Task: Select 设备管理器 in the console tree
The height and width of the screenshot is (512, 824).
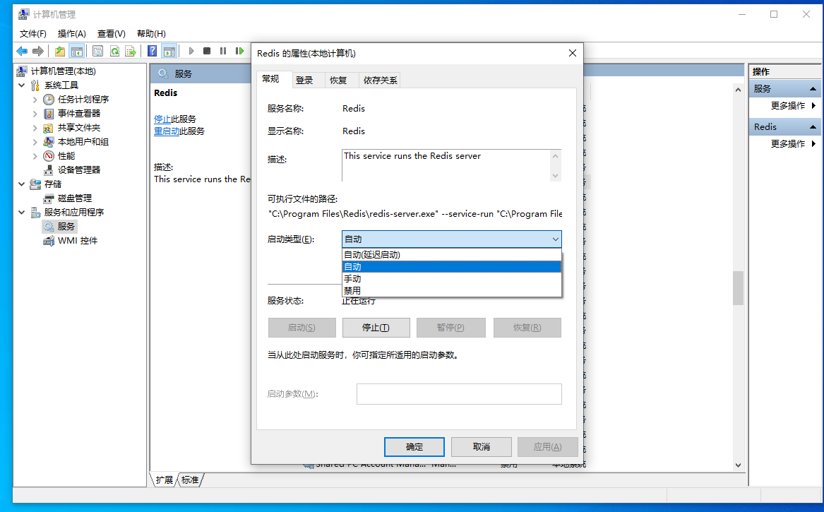Action: [x=78, y=169]
